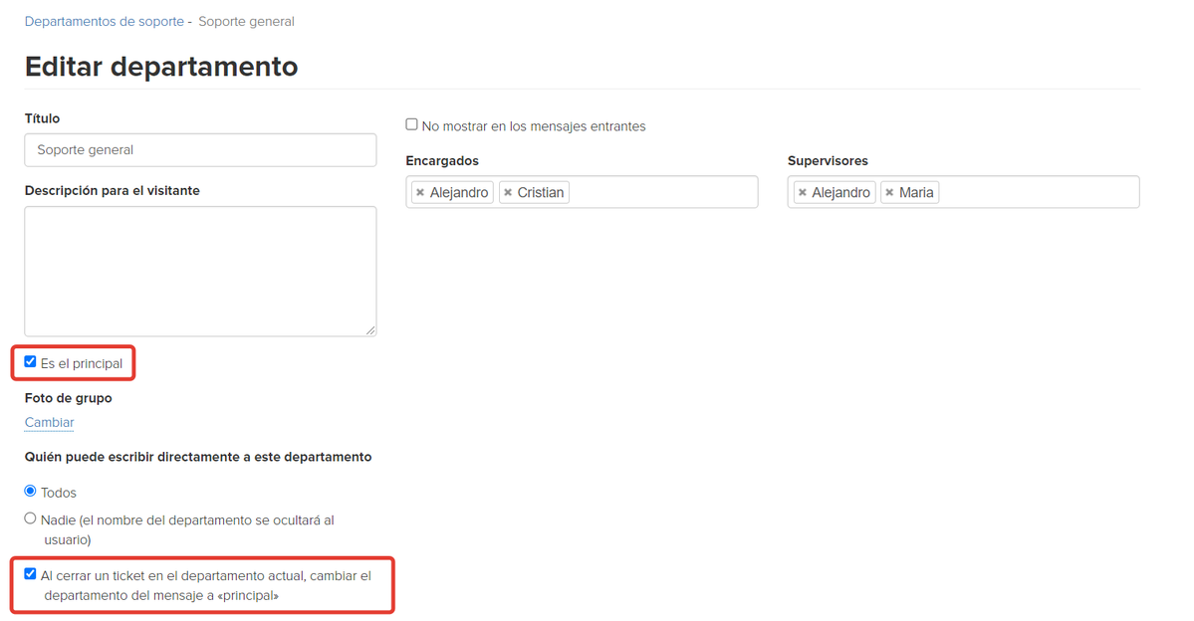Click empty area of Encargados tag field

662,192
